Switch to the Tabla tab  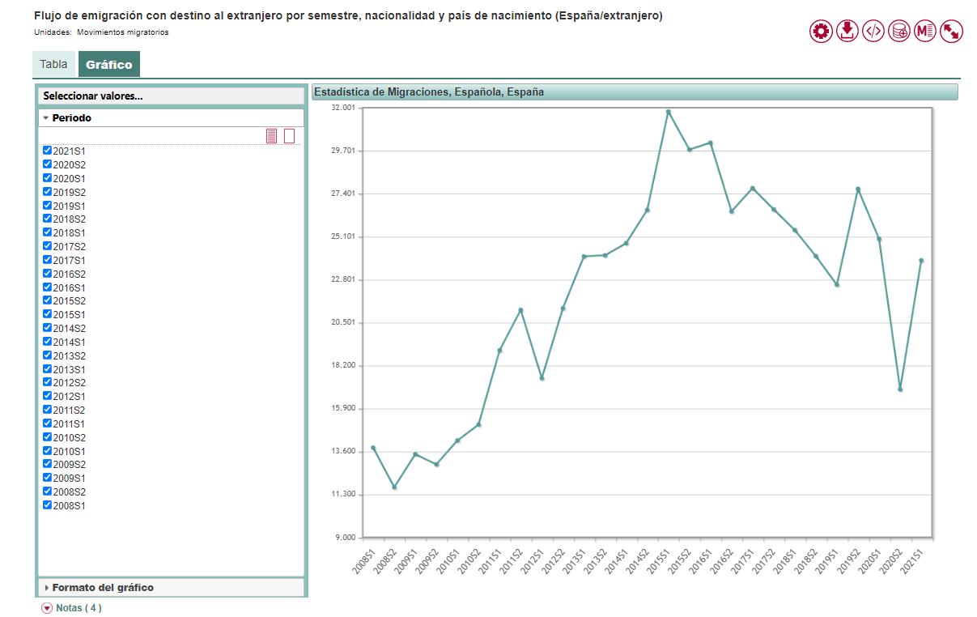coord(54,65)
